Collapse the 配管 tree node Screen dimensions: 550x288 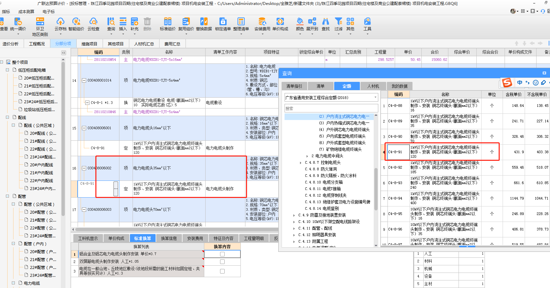click(x=7, y=196)
